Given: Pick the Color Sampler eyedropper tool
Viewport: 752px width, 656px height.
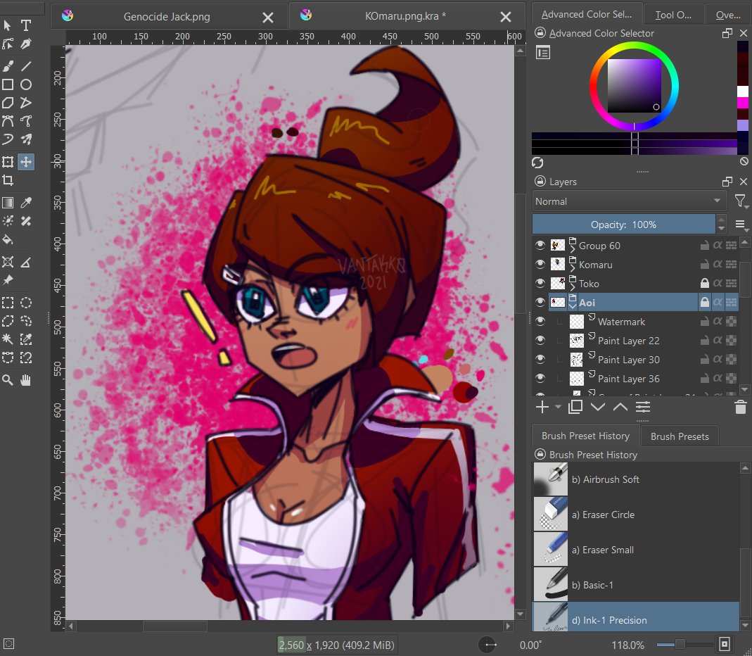Looking at the screenshot, I should pos(26,203).
